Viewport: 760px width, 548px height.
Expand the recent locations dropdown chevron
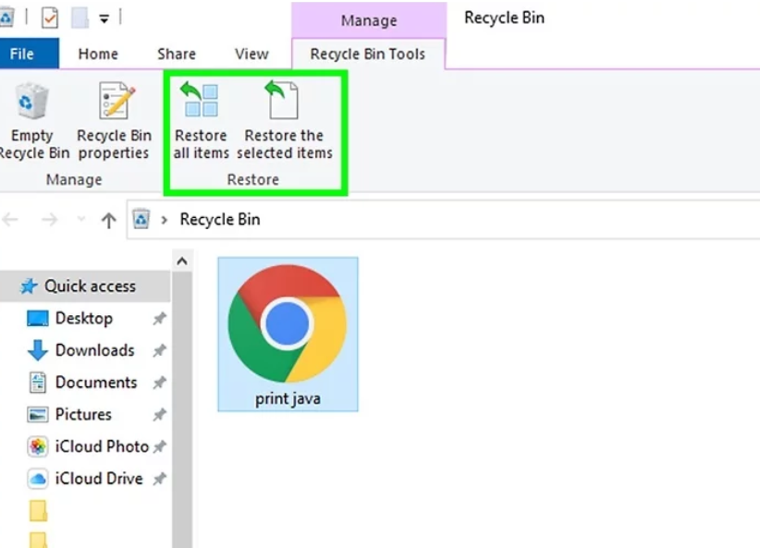pyautogui.click(x=80, y=221)
